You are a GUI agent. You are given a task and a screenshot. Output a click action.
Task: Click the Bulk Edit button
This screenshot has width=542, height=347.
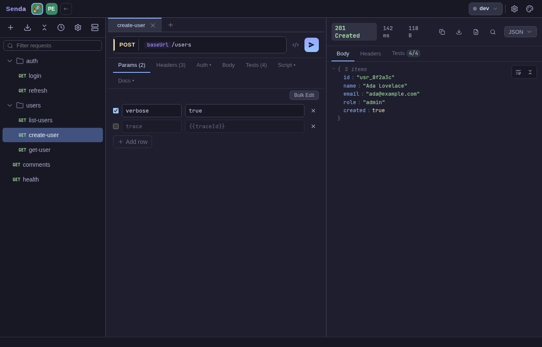point(304,95)
